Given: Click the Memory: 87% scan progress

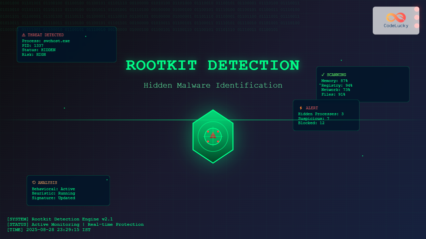Looking at the screenshot, I should pyautogui.click(x=334, y=81).
